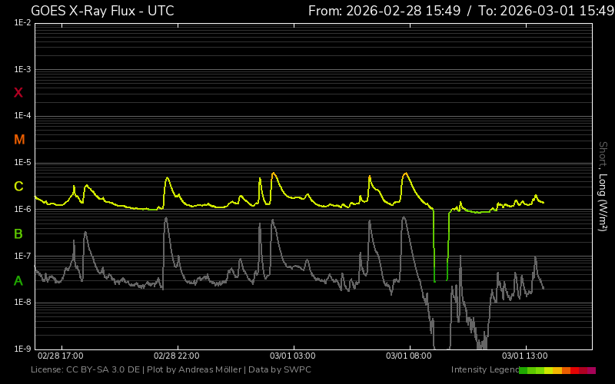Click the "Short, Long (W/m²)" axis title
Screen dimensions: 615x384
pos(603,186)
